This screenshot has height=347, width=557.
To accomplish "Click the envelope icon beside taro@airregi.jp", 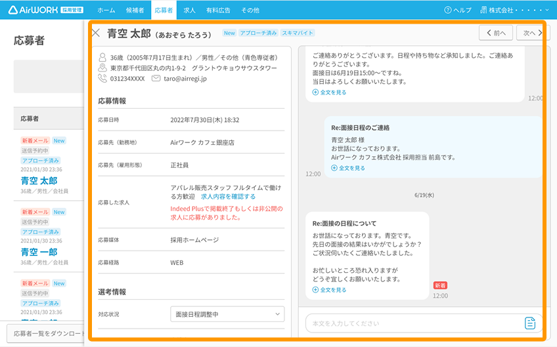I will click(156, 78).
